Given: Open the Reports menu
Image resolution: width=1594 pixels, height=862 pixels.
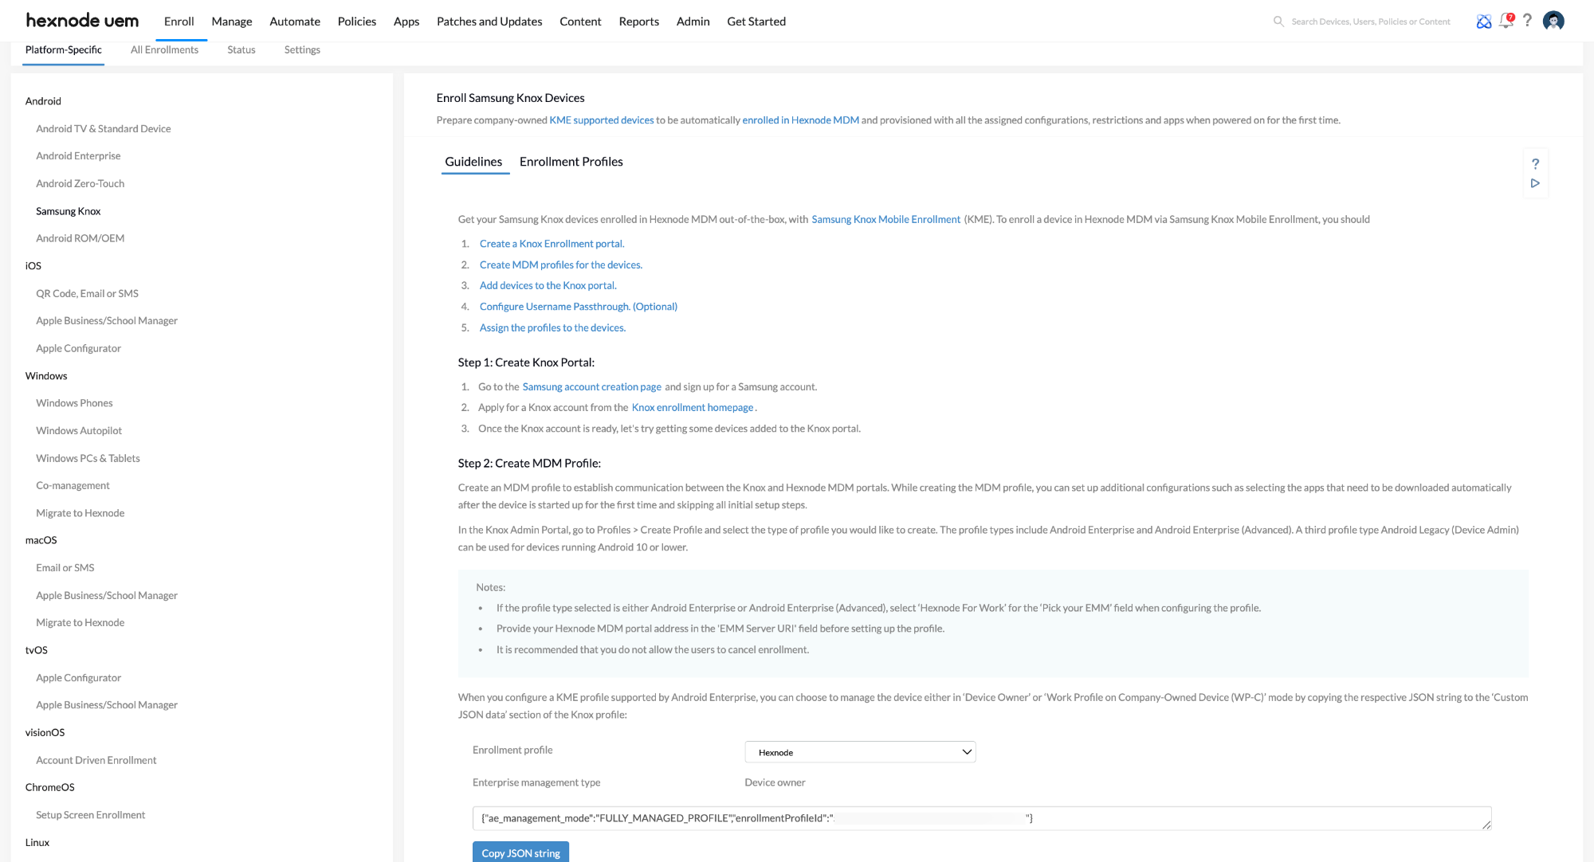Looking at the screenshot, I should [639, 22].
